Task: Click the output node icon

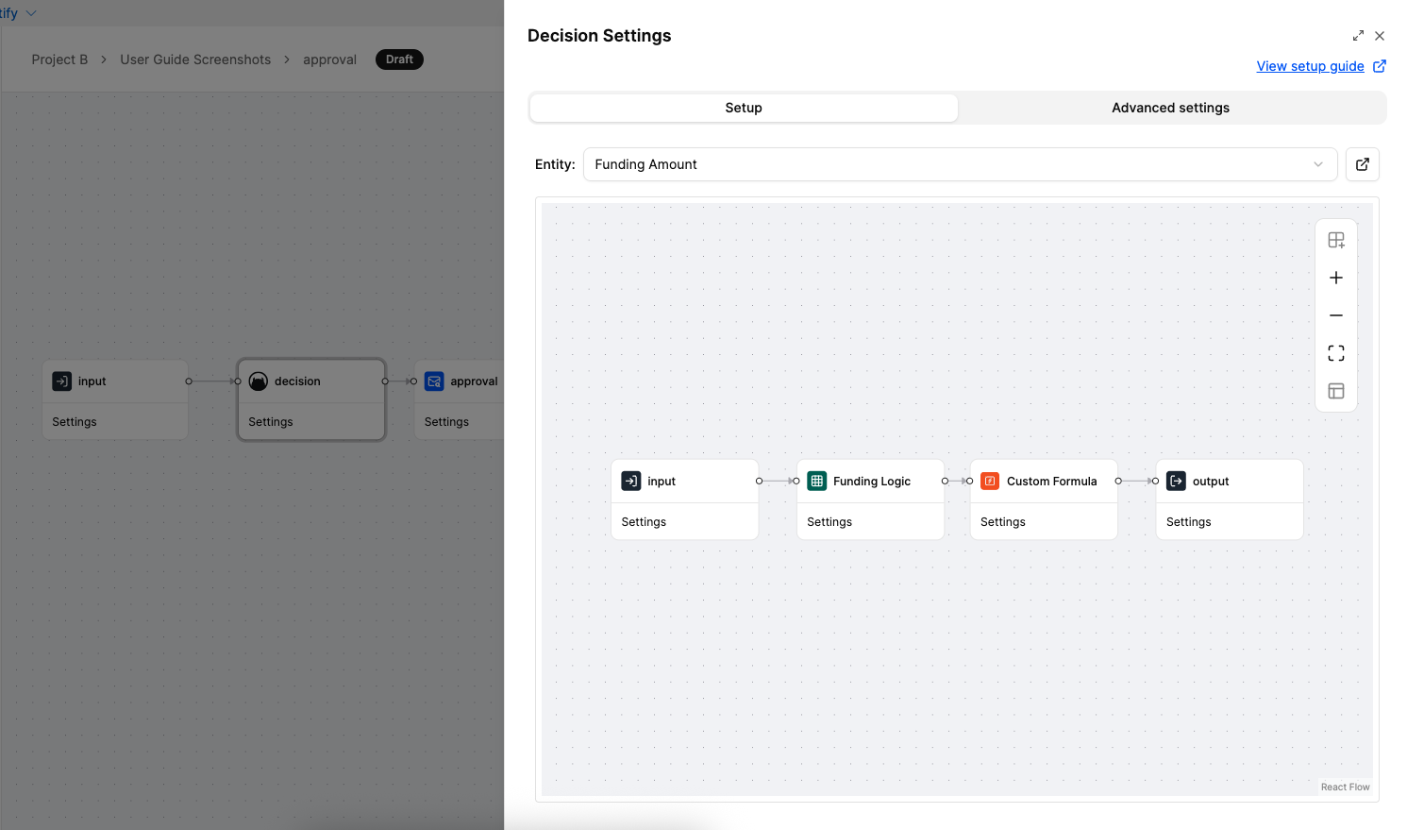Action: [1176, 481]
